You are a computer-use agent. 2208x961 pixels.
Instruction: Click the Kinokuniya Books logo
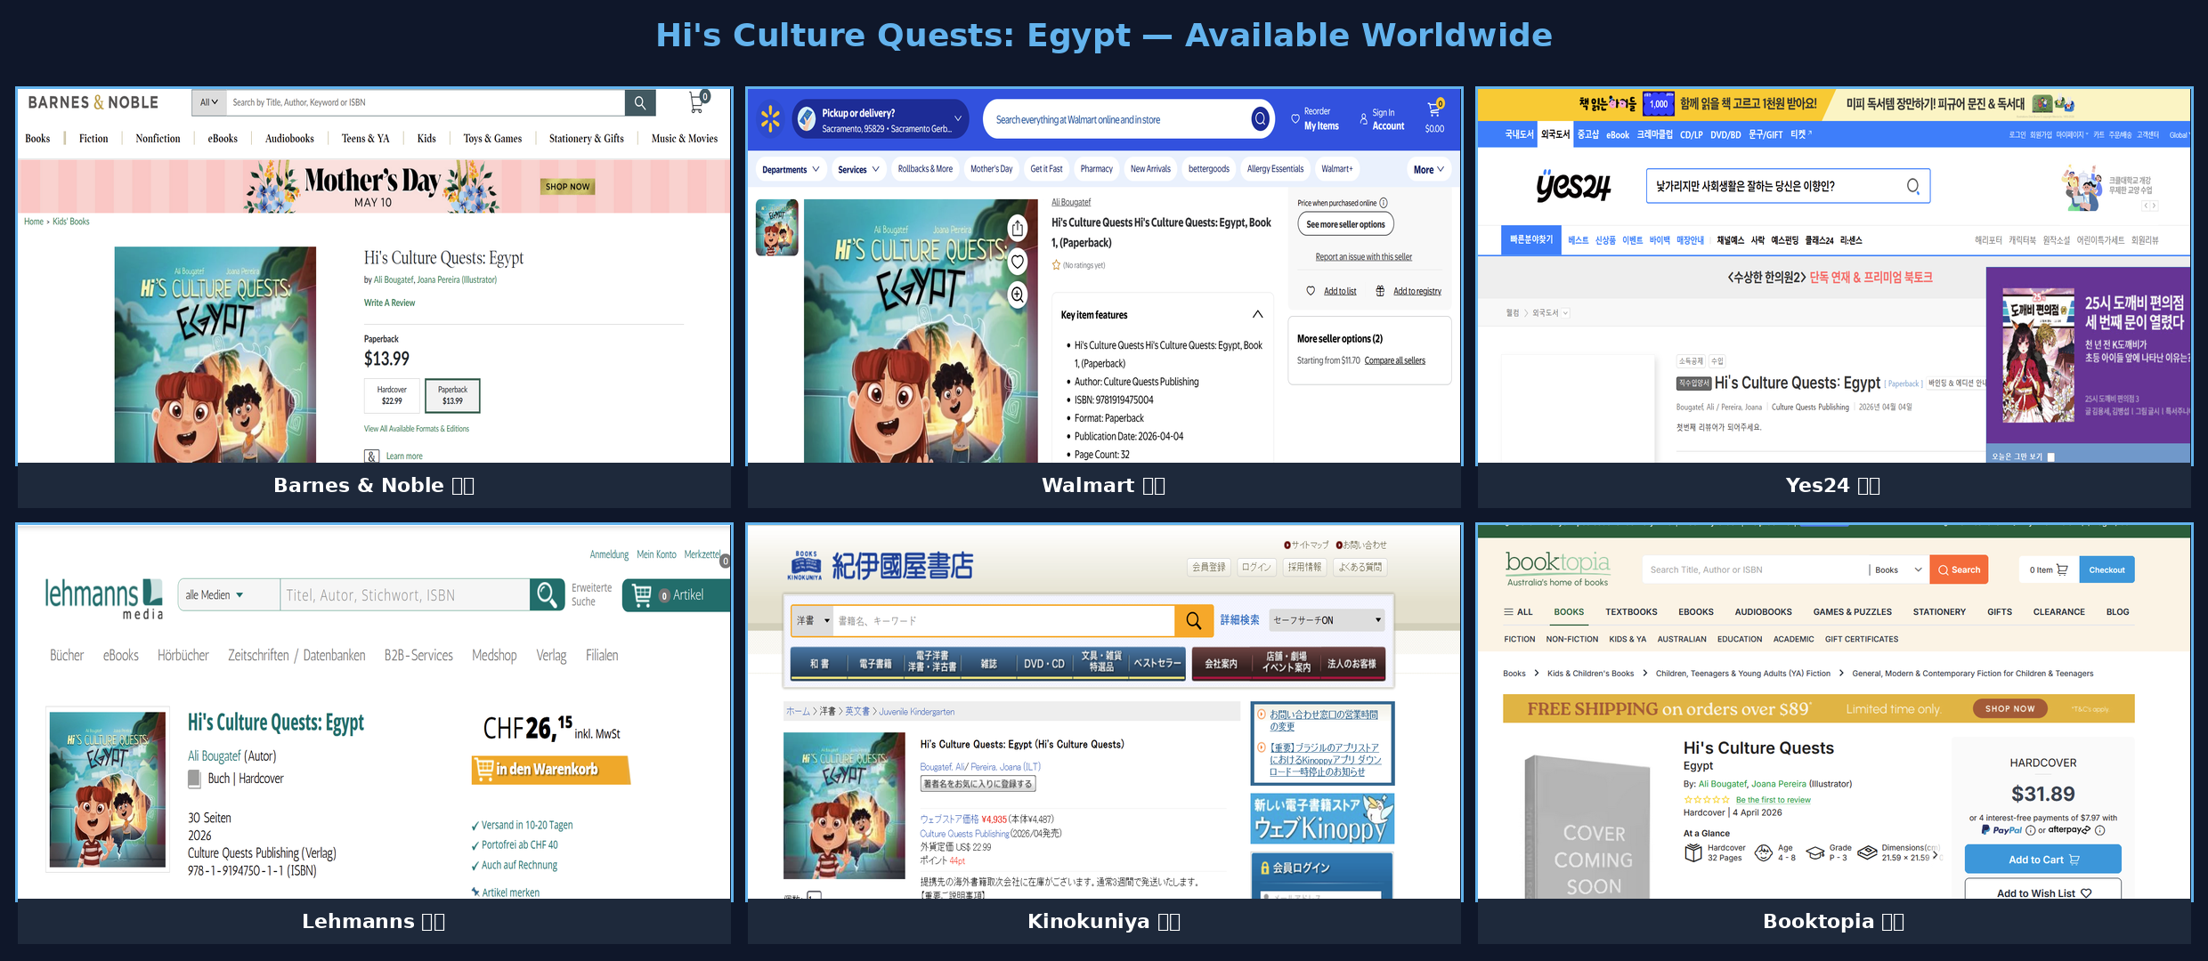pos(880,565)
